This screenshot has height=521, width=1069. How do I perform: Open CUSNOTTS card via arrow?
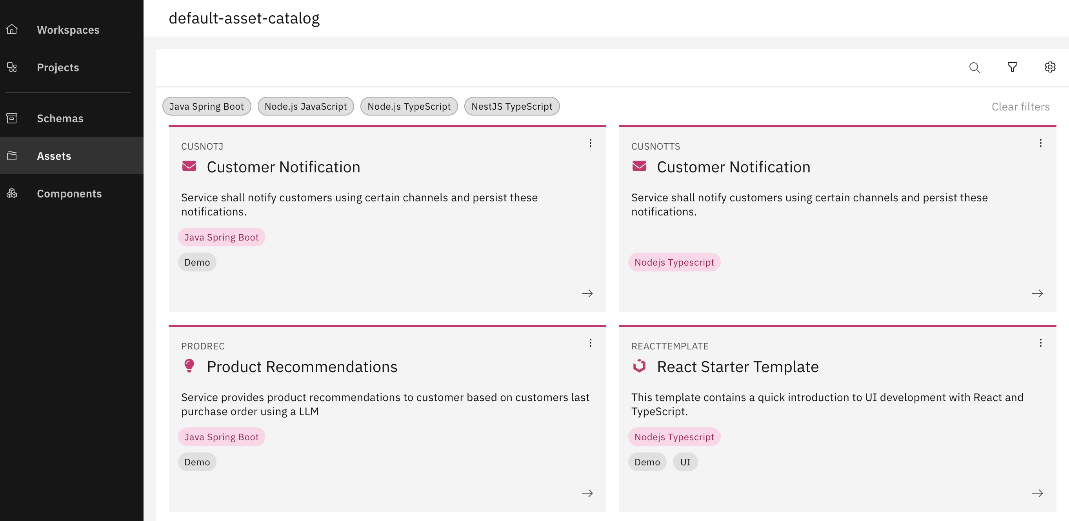click(1037, 293)
